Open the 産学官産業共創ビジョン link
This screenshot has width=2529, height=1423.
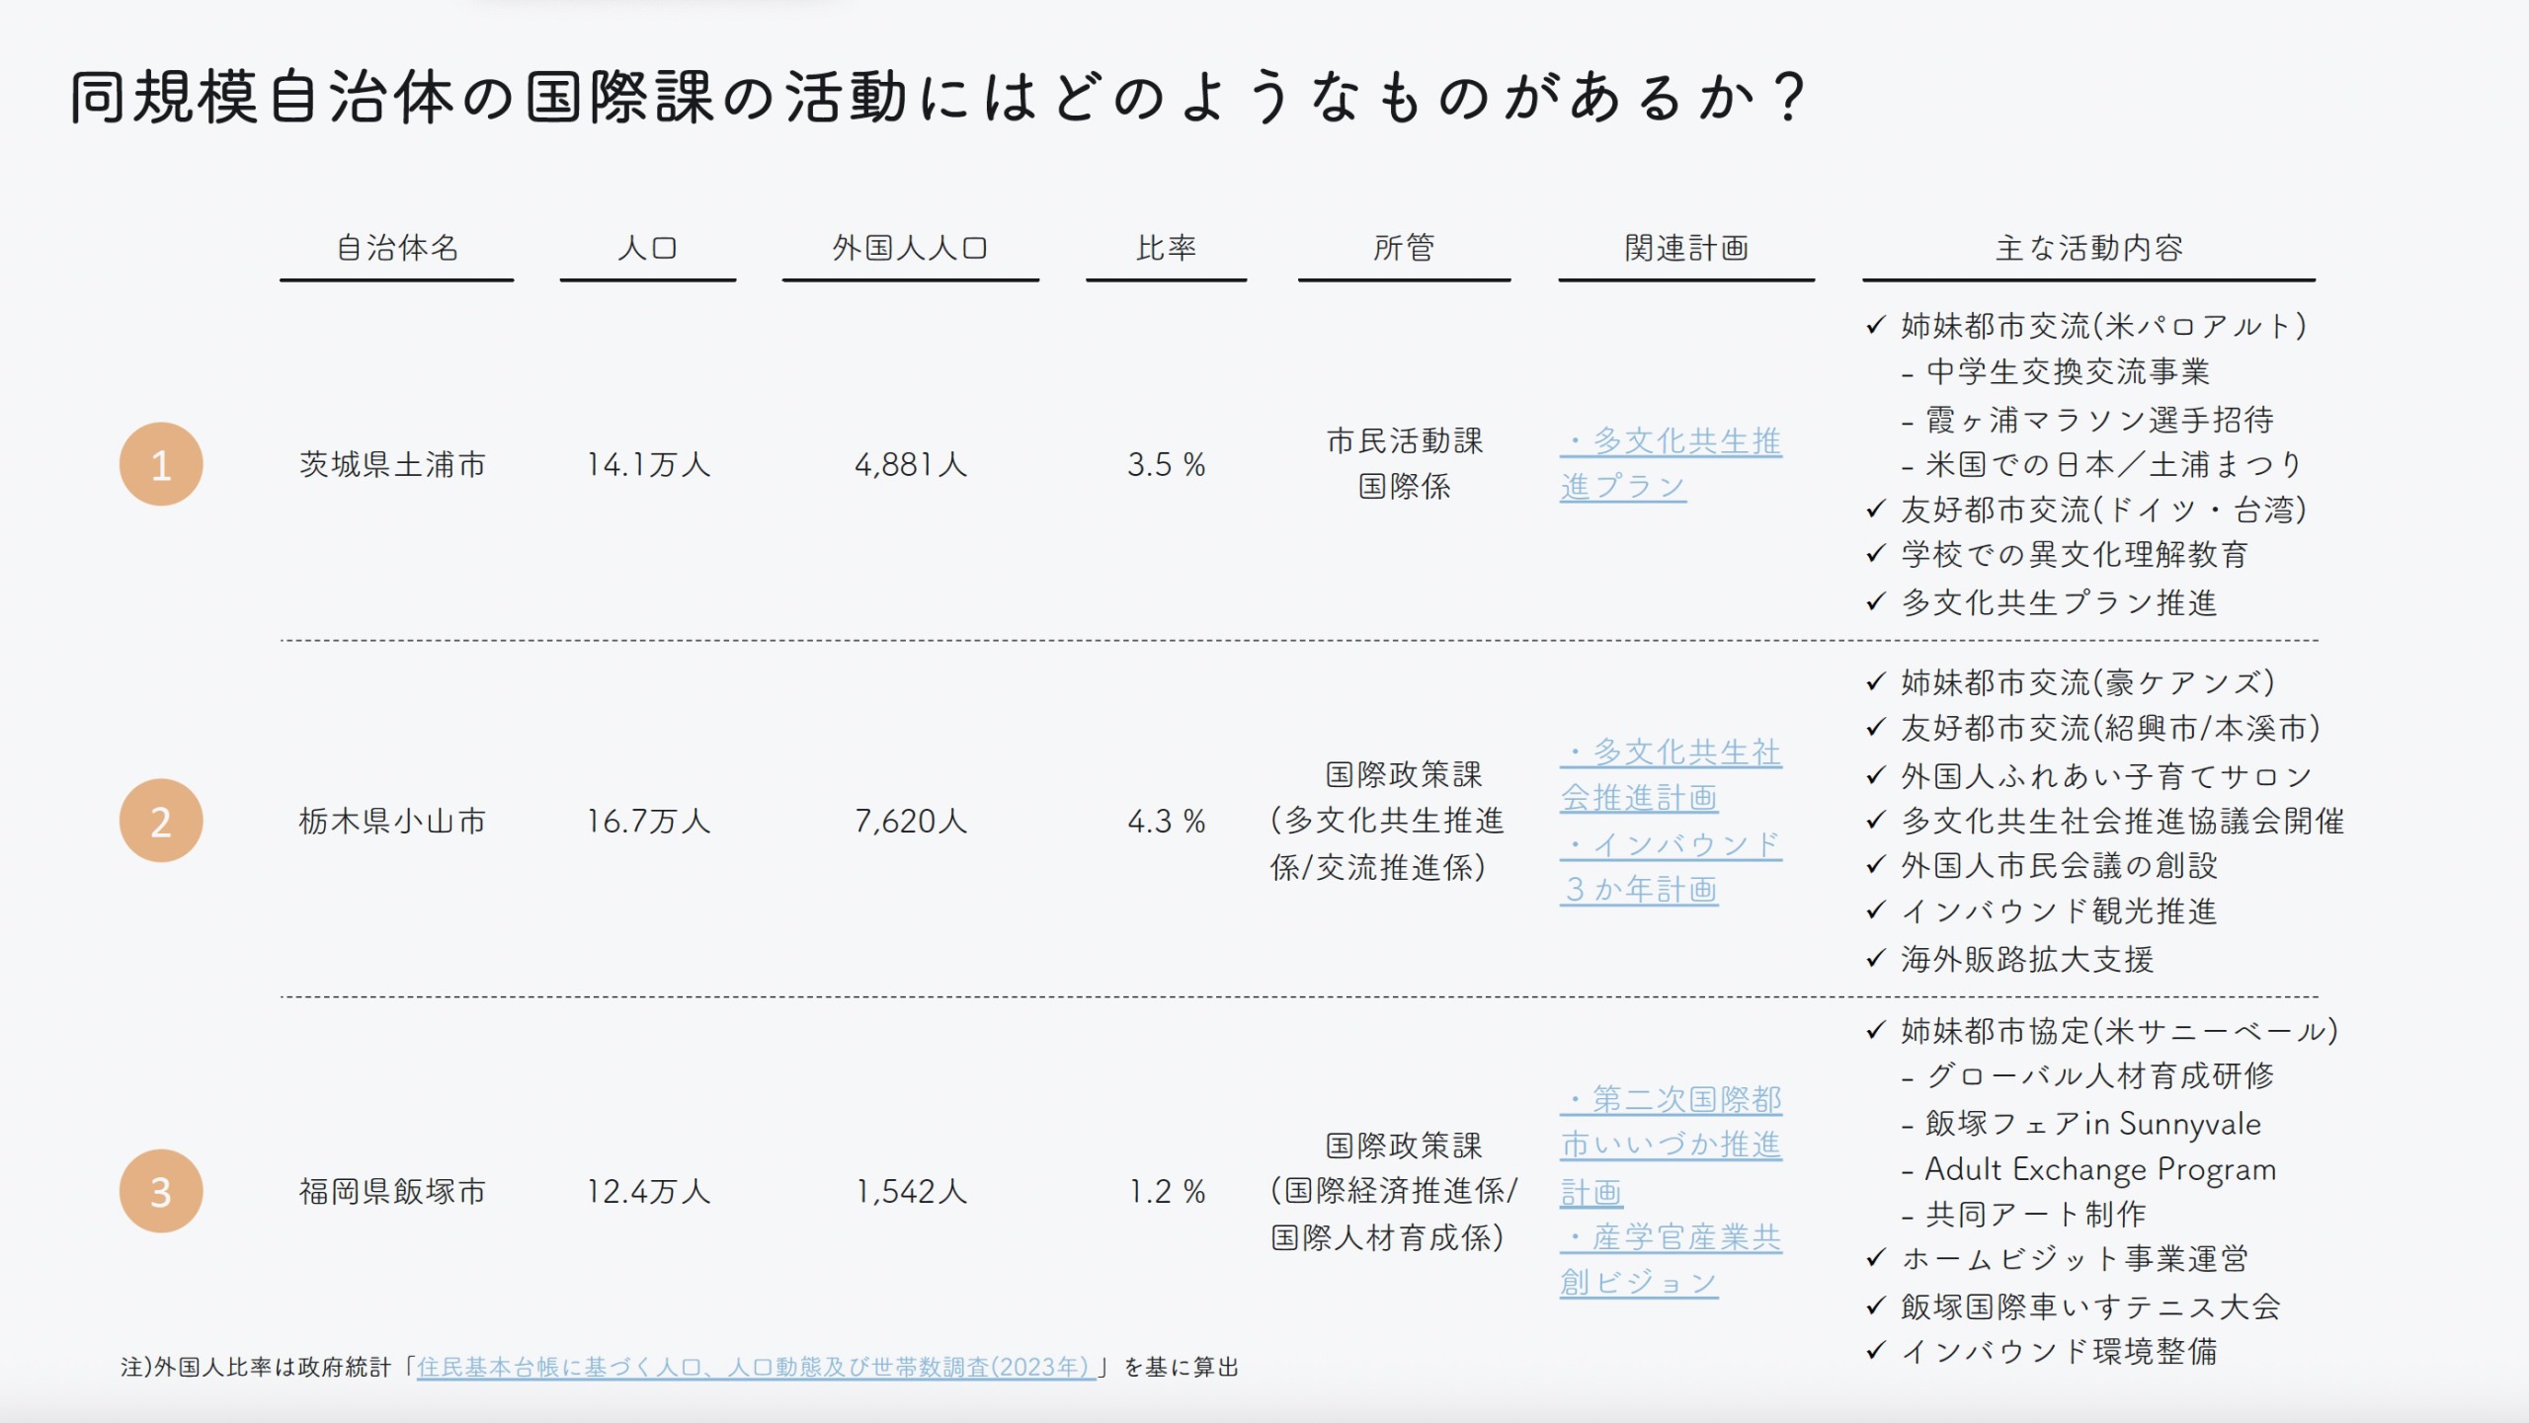[1671, 1259]
